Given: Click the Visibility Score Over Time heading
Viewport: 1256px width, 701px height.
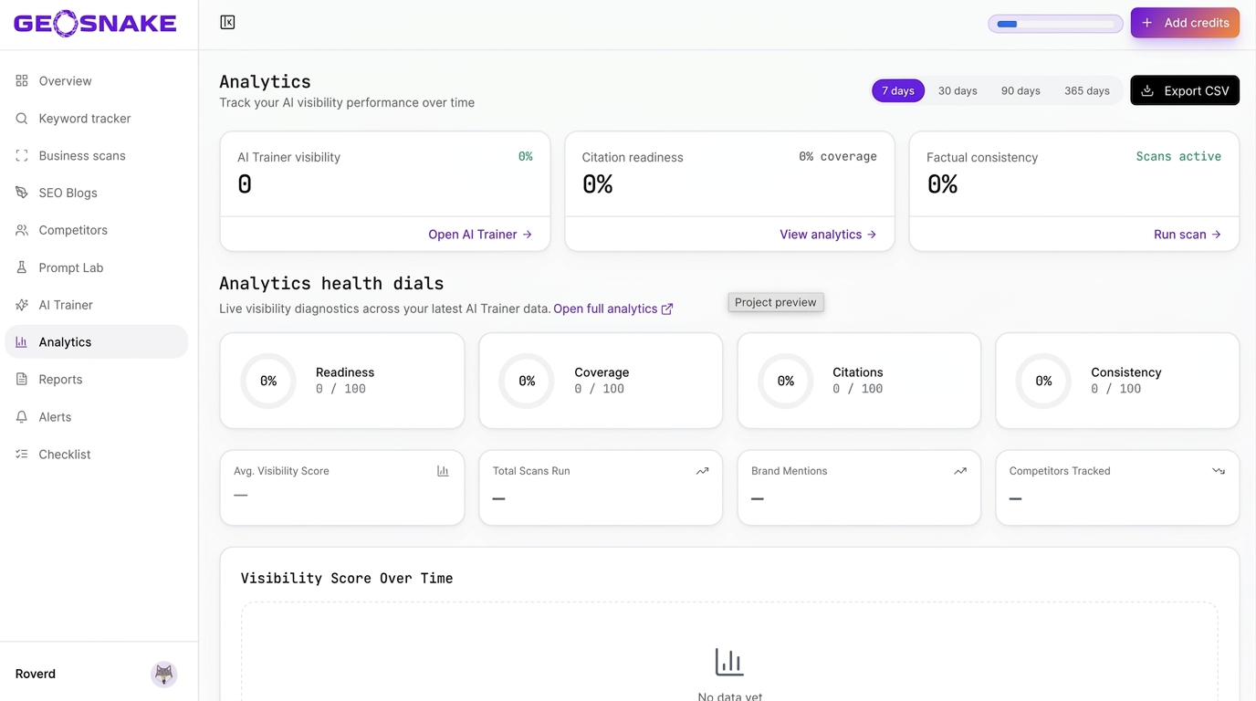Looking at the screenshot, I should pyautogui.click(x=347, y=578).
